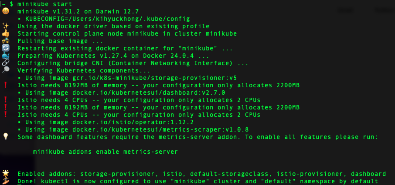The image size is (395, 185).
Task: Click the docker.io/kubernetesui/dashboard:v2.7.0 image text
Action: (149, 92)
